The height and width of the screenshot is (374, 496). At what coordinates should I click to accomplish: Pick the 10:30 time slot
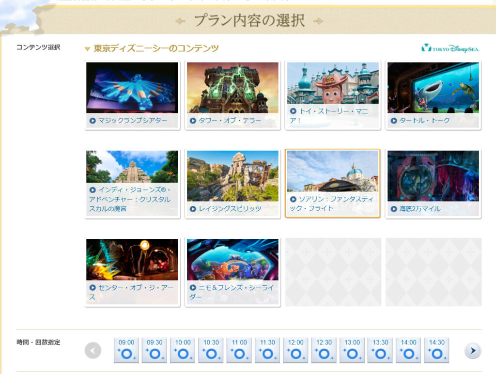point(211,350)
